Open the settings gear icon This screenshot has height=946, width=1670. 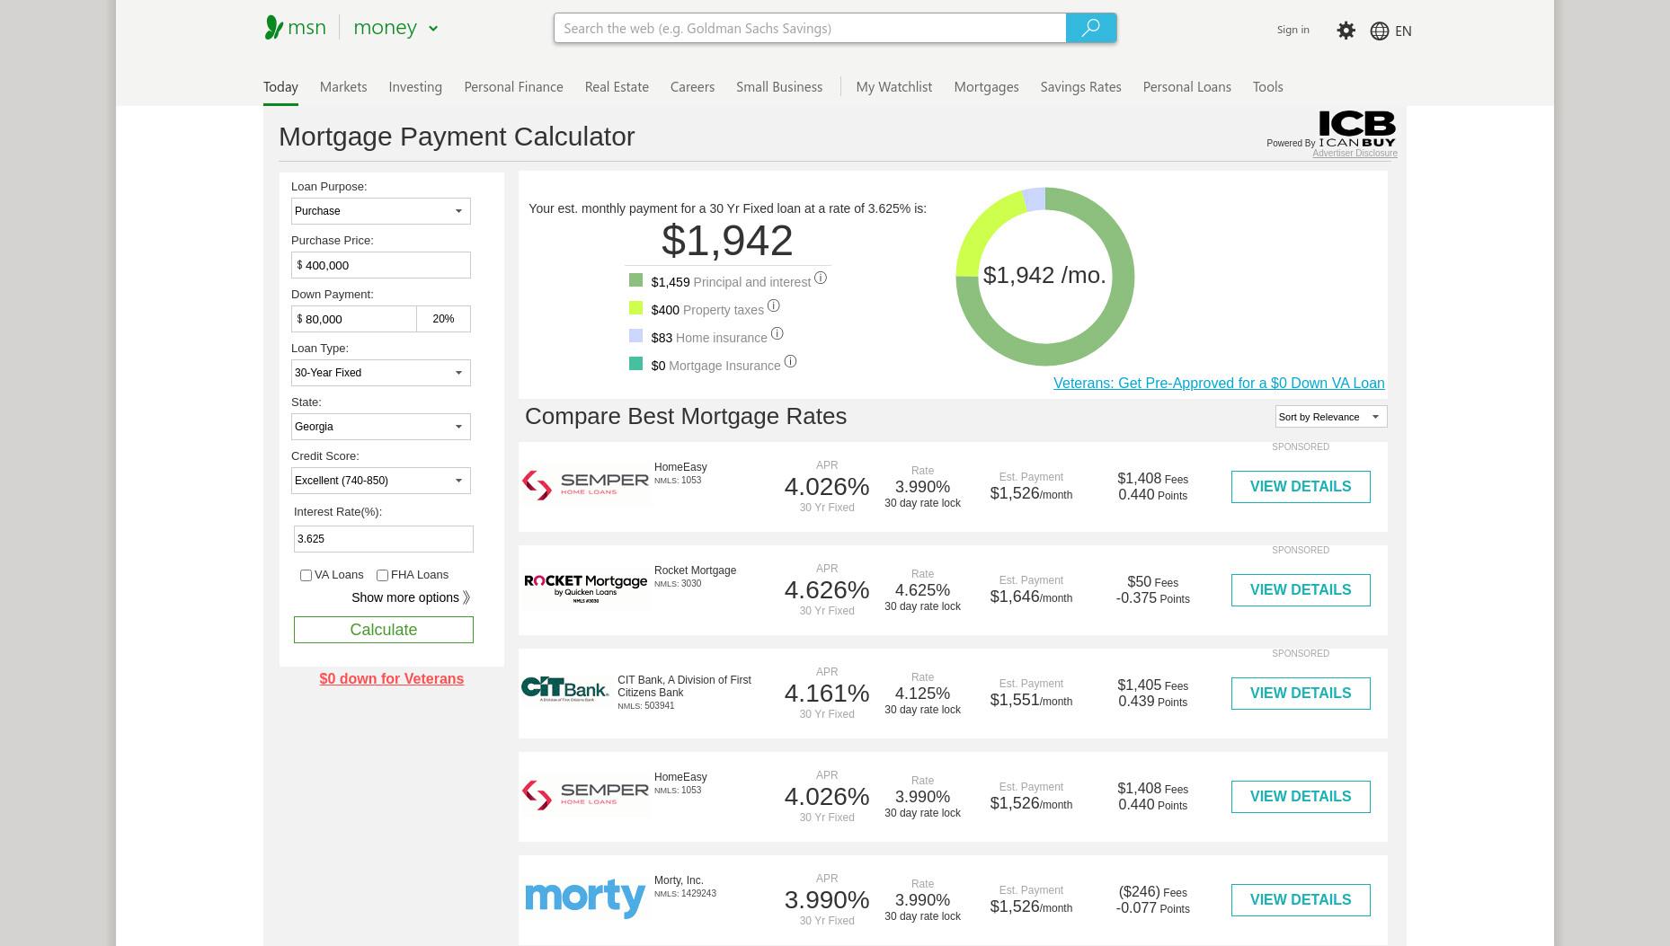[1346, 31]
